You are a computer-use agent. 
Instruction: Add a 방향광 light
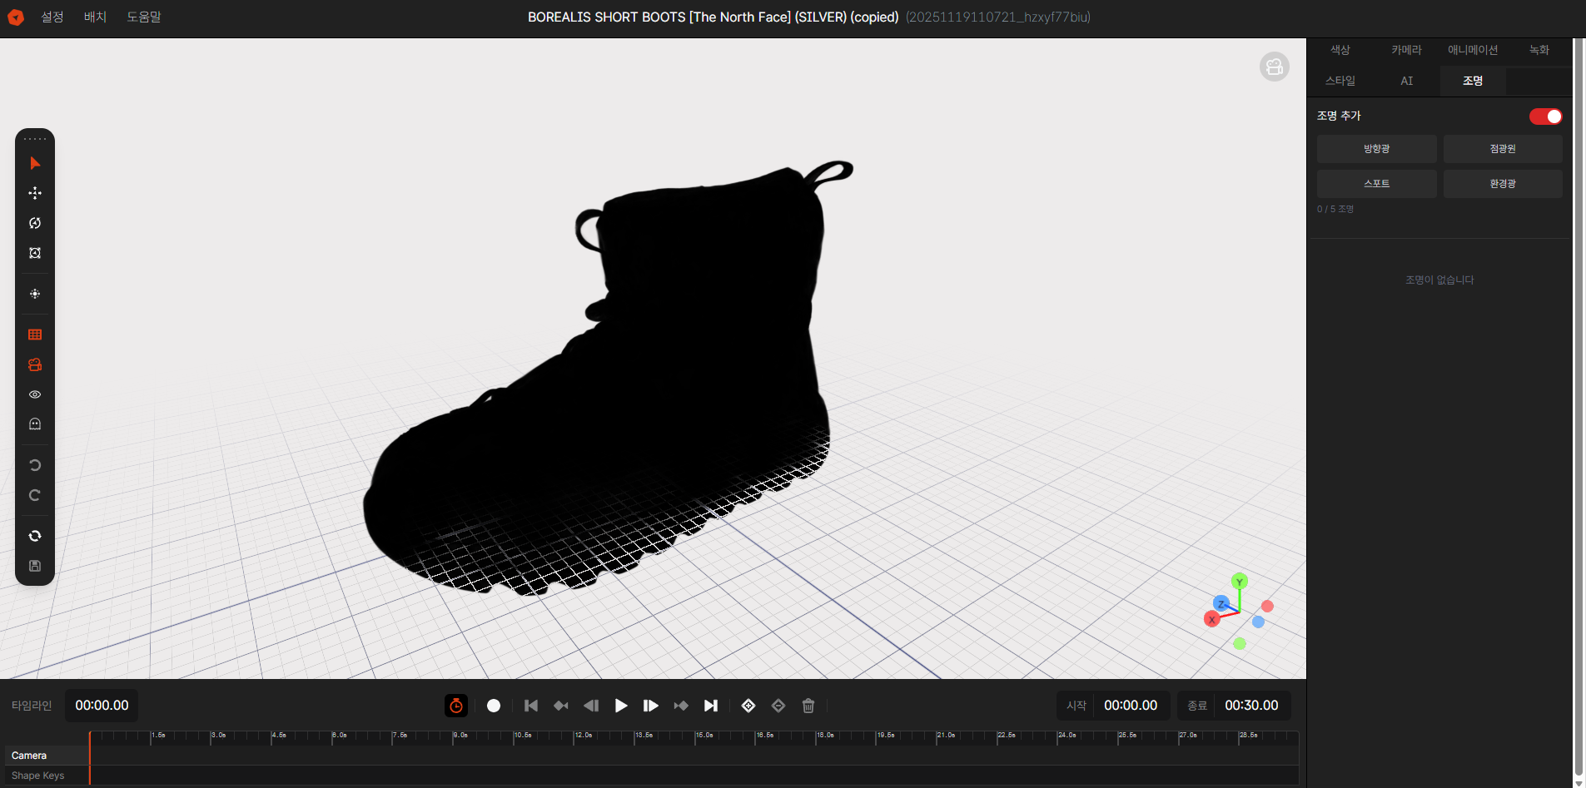click(1375, 149)
